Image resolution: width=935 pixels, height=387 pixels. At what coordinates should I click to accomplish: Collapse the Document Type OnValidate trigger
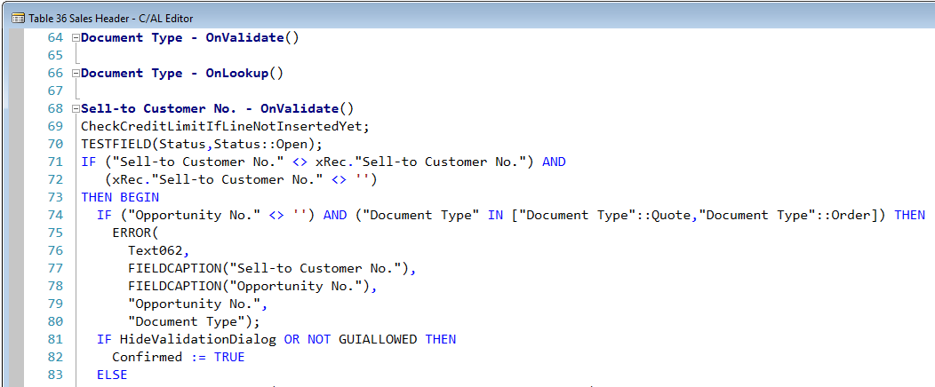click(76, 38)
